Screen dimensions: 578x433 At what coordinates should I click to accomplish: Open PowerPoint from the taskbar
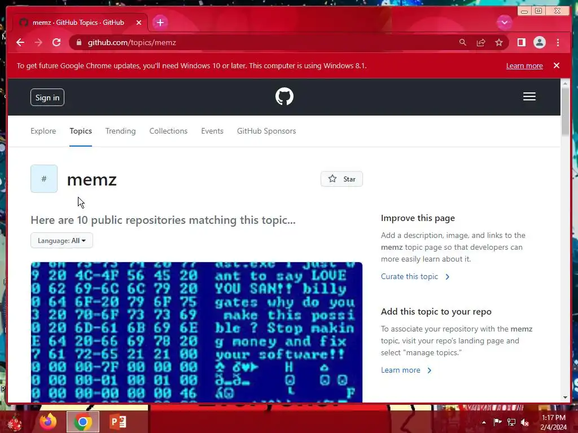coord(119,422)
